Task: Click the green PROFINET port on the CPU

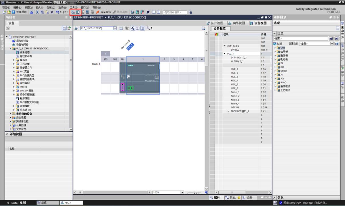Action: [x=131, y=88]
